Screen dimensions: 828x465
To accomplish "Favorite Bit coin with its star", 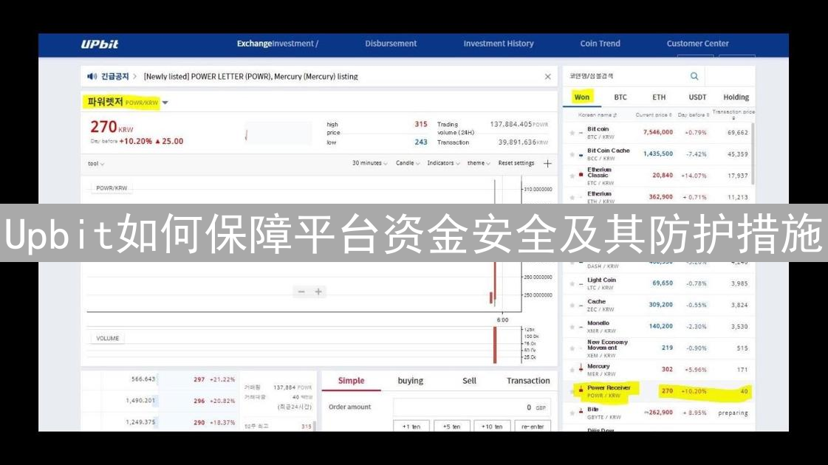I will [x=572, y=133].
